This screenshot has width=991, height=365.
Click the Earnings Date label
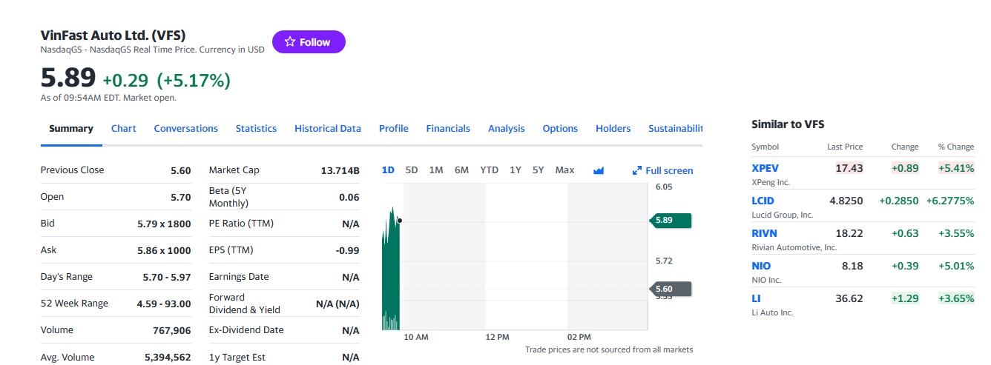point(239,277)
